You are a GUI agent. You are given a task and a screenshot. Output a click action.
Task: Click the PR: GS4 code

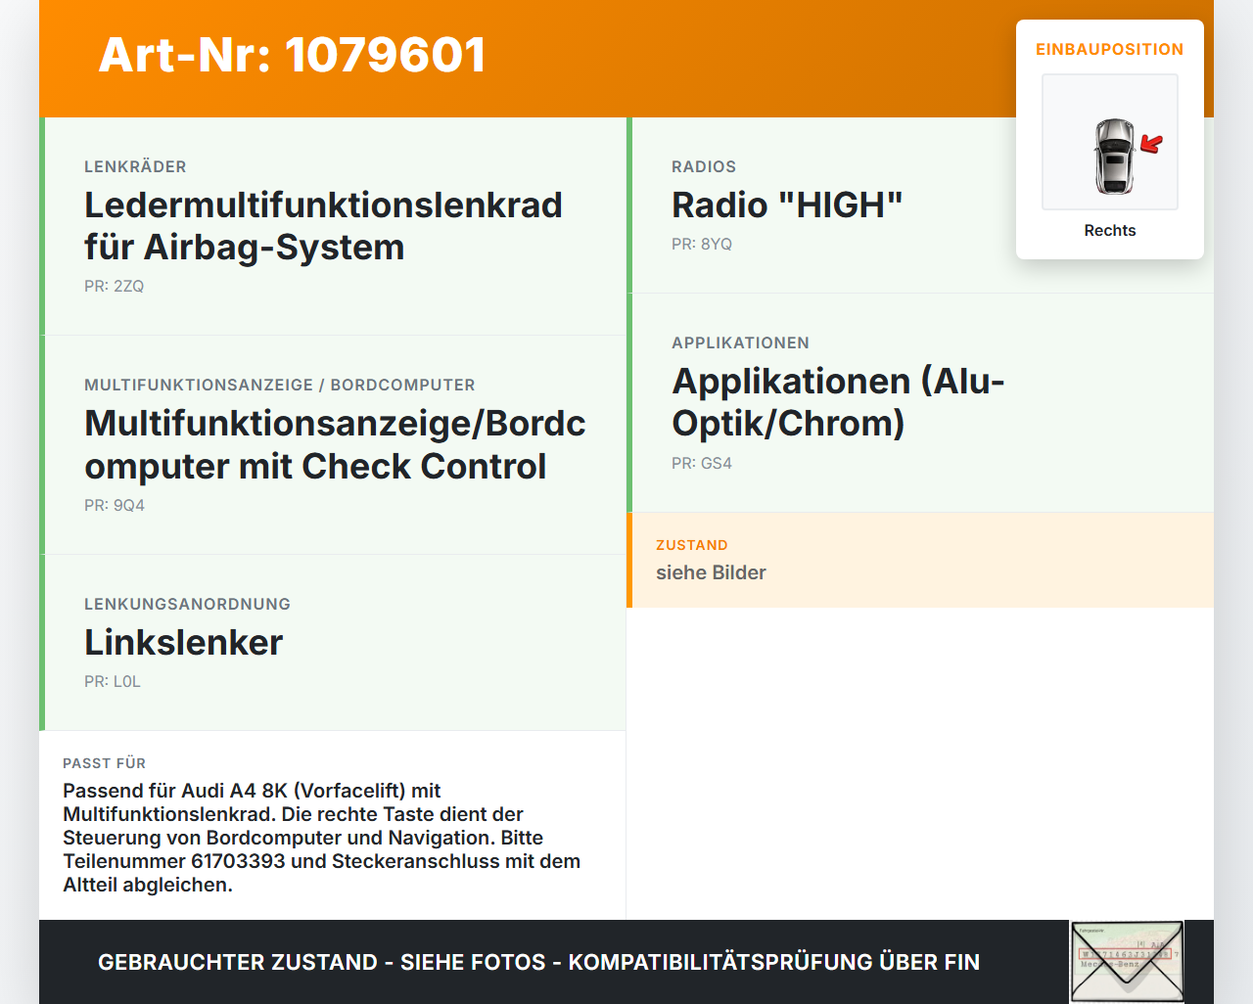click(702, 464)
